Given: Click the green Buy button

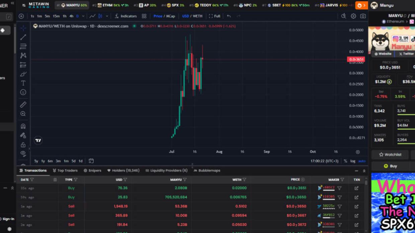Looking at the screenshot, I should pos(390,166).
